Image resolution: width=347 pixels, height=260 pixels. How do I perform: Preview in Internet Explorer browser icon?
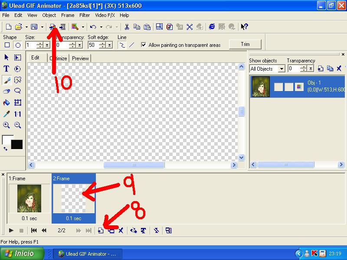click(212, 27)
